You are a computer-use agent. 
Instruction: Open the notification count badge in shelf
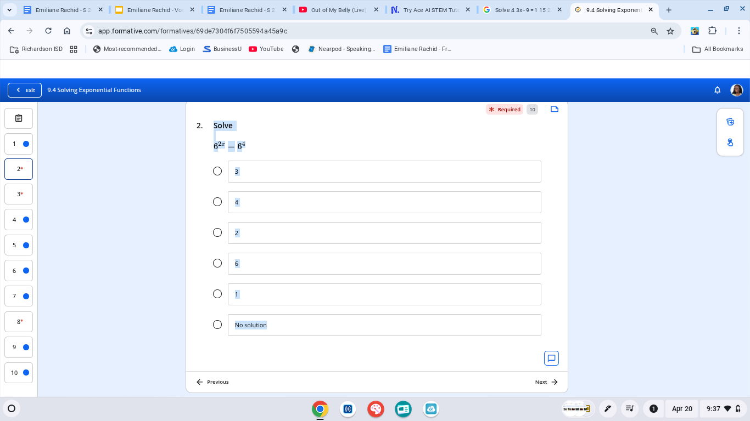653,408
